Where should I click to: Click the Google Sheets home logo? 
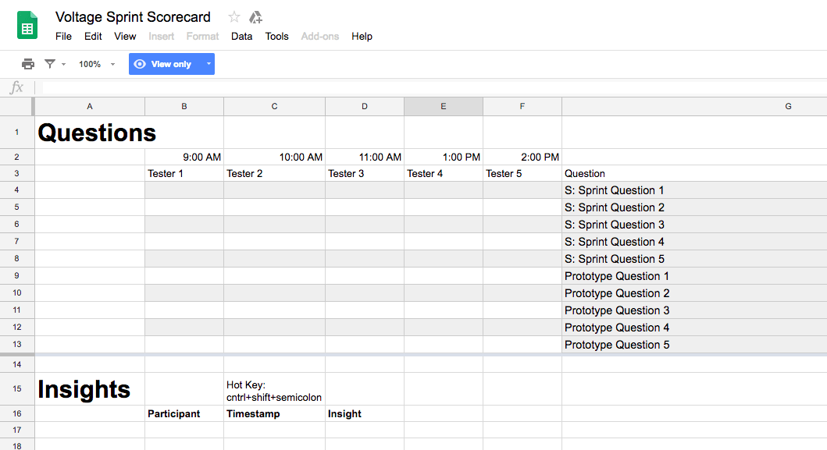[27, 25]
